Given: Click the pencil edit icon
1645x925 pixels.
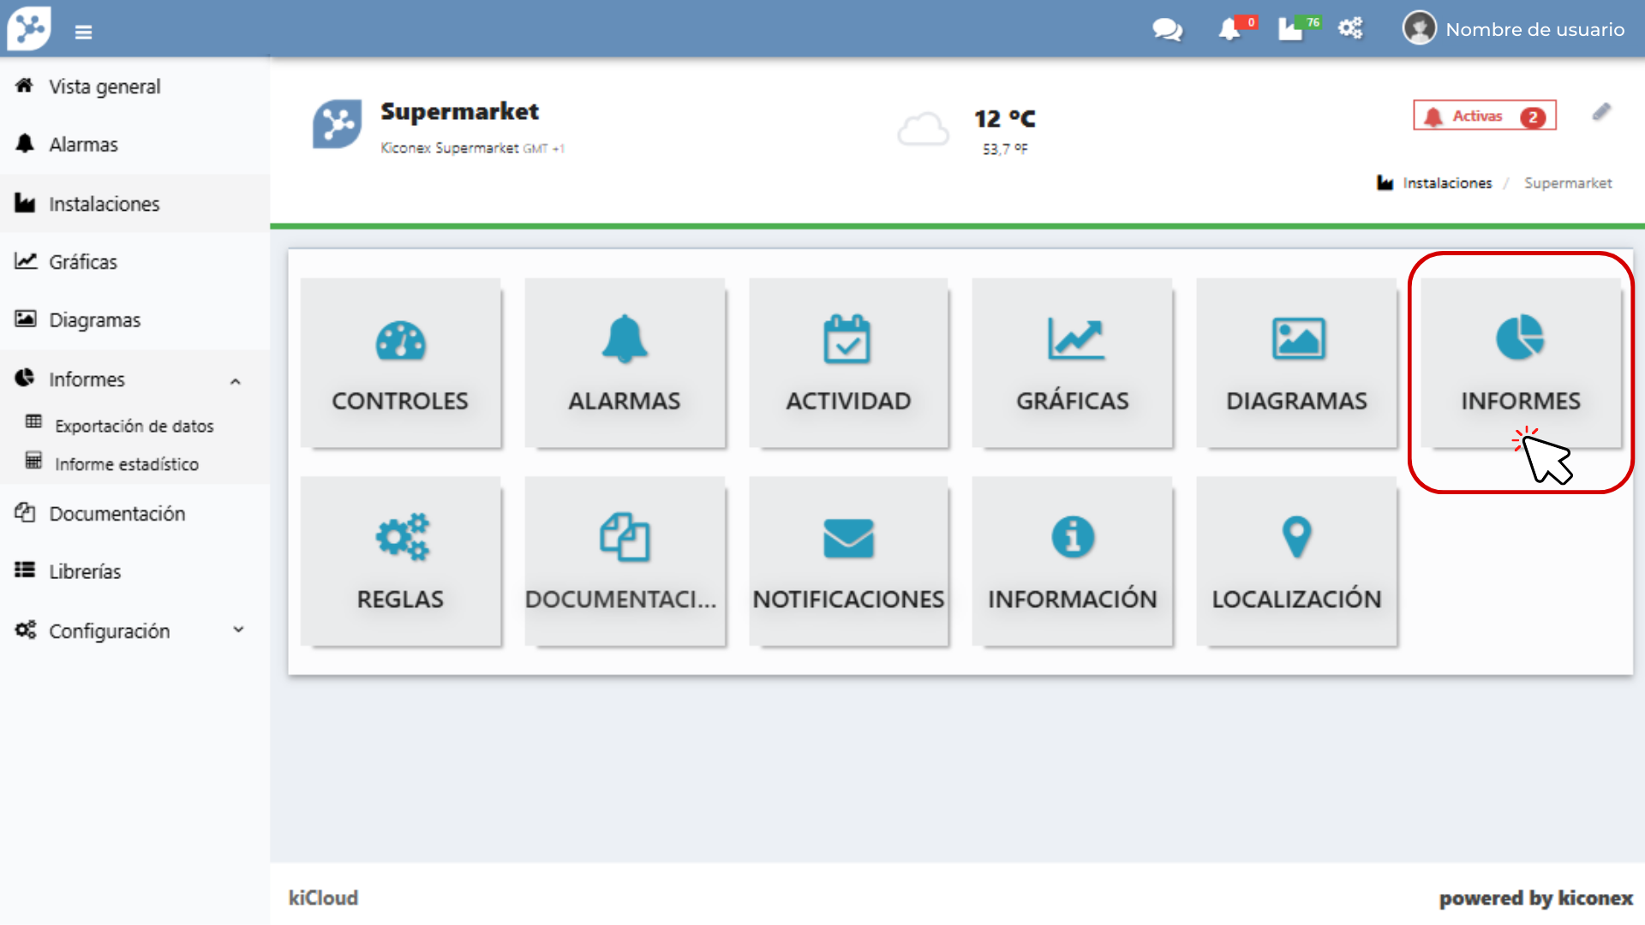Looking at the screenshot, I should [x=1601, y=113].
